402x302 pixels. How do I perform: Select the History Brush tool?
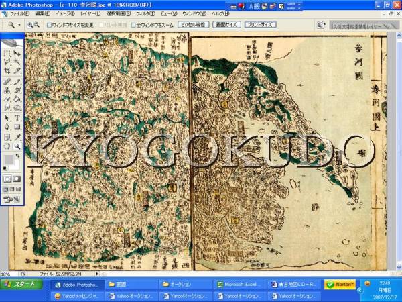pos(17,90)
